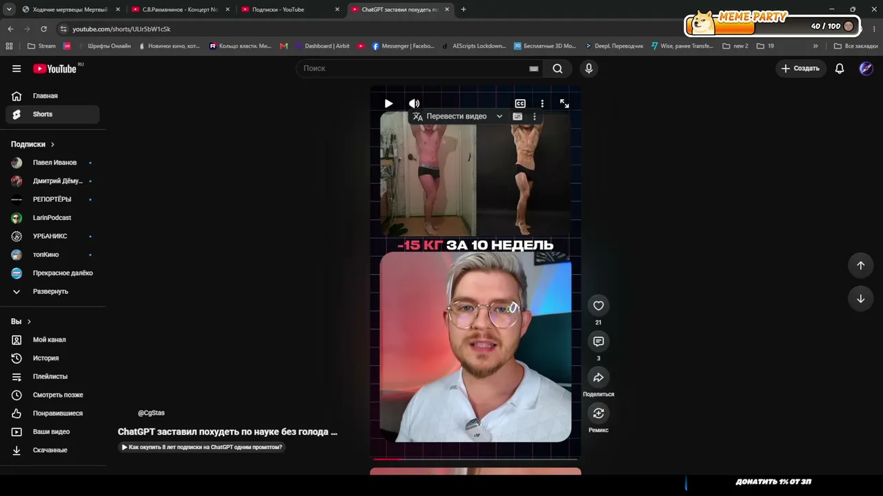Open the топКино channel subscription
Image resolution: width=883 pixels, height=496 pixels.
[x=52, y=254]
